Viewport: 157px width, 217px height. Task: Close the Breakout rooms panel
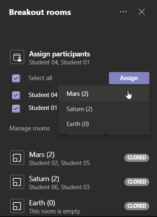pyautogui.click(x=142, y=12)
